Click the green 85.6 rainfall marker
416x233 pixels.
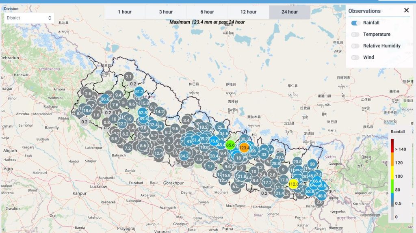(x=230, y=145)
